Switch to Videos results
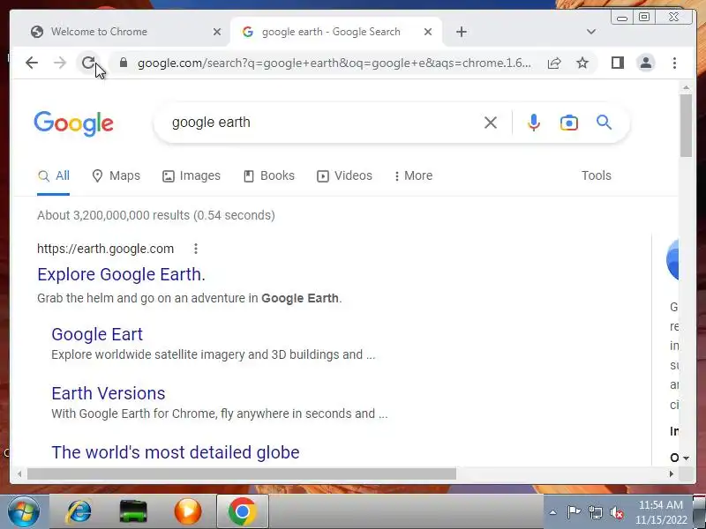 tap(344, 175)
